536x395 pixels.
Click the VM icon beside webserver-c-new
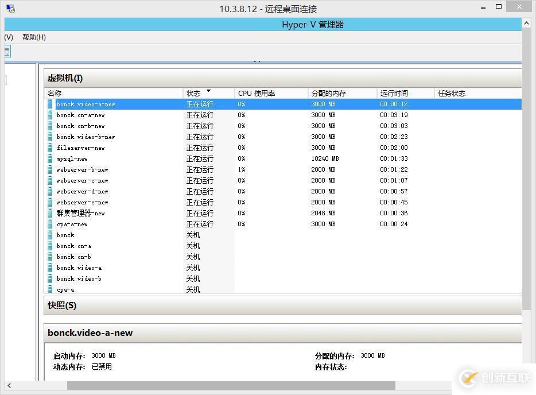tap(51, 181)
